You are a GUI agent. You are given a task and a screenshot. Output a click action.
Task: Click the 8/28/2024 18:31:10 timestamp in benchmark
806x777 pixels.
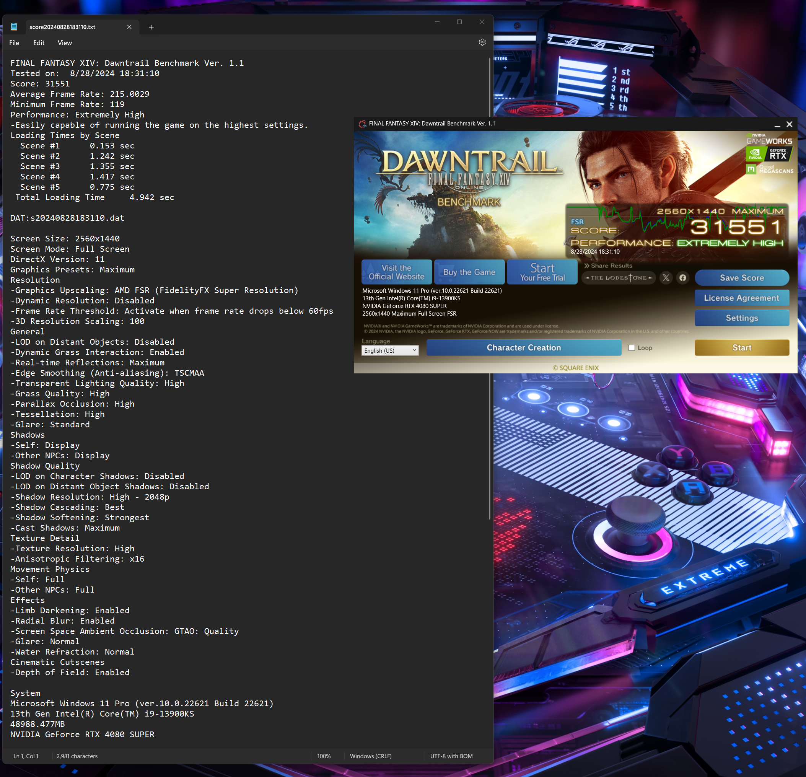pyautogui.click(x=595, y=252)
